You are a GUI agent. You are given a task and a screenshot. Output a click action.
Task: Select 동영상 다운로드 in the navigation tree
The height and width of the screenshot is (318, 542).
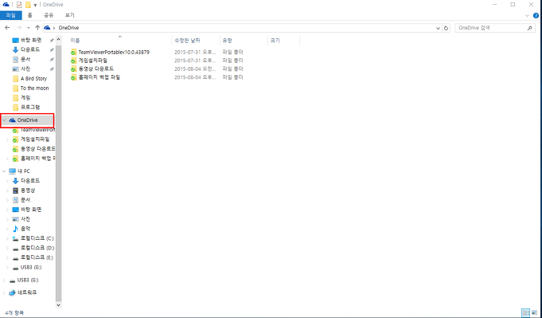click(37, 149)
